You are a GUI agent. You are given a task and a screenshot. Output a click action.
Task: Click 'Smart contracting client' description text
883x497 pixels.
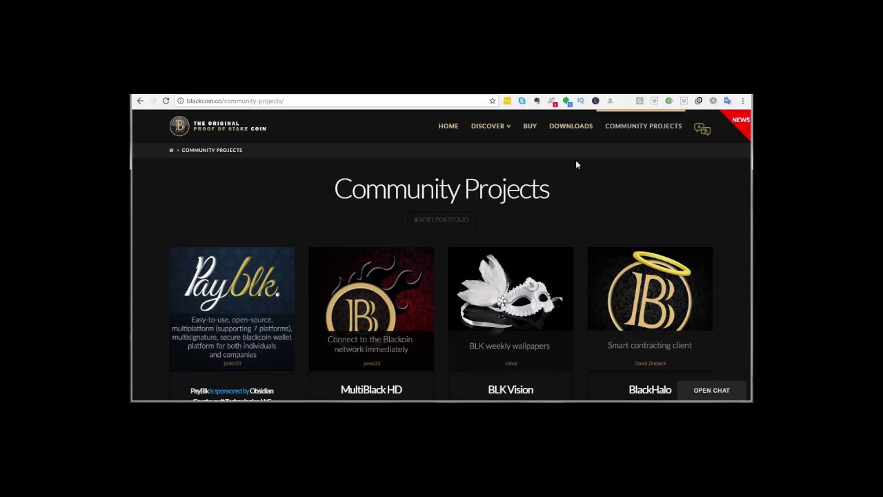click(x=650, y=345)
